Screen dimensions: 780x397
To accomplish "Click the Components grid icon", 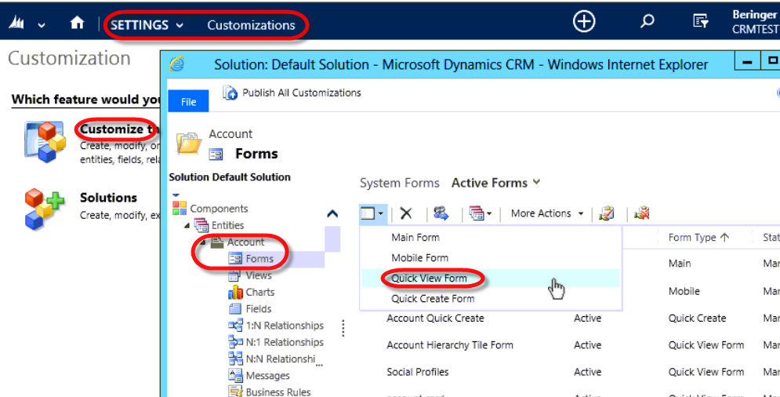I will pyautogui.click(x=180, y=208).
